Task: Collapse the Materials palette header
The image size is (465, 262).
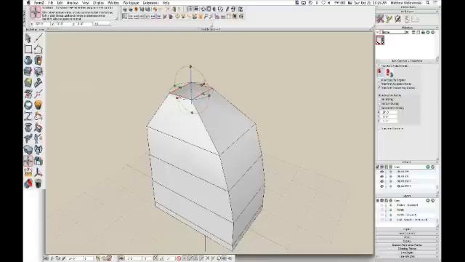Action: [407, 28]
